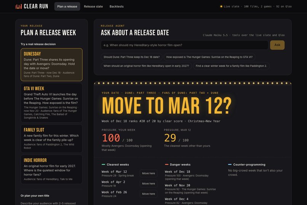Click 'Mostly Avengers: Doomsday' pressure note
The height and width of the screenshot is (205, 307).
[126, 148]
